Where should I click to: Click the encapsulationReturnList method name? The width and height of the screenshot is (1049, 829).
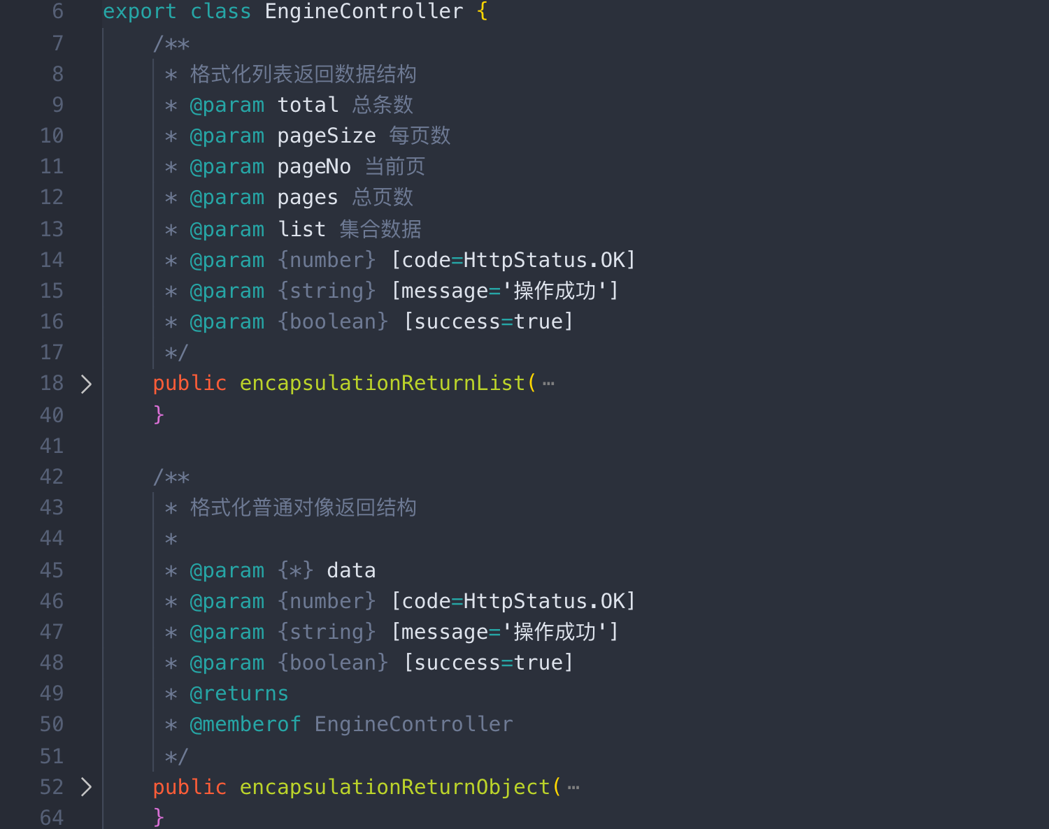coord(382,383)
